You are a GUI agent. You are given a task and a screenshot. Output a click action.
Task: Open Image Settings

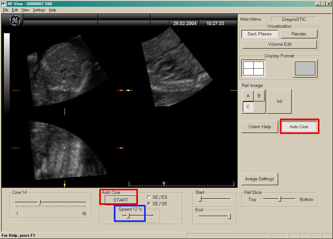point(260,179)
